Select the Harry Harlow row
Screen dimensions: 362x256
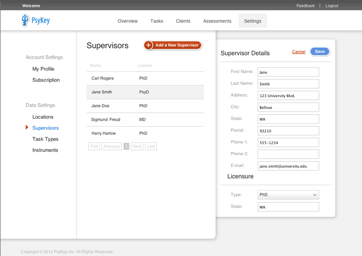[x=145, y=133]
